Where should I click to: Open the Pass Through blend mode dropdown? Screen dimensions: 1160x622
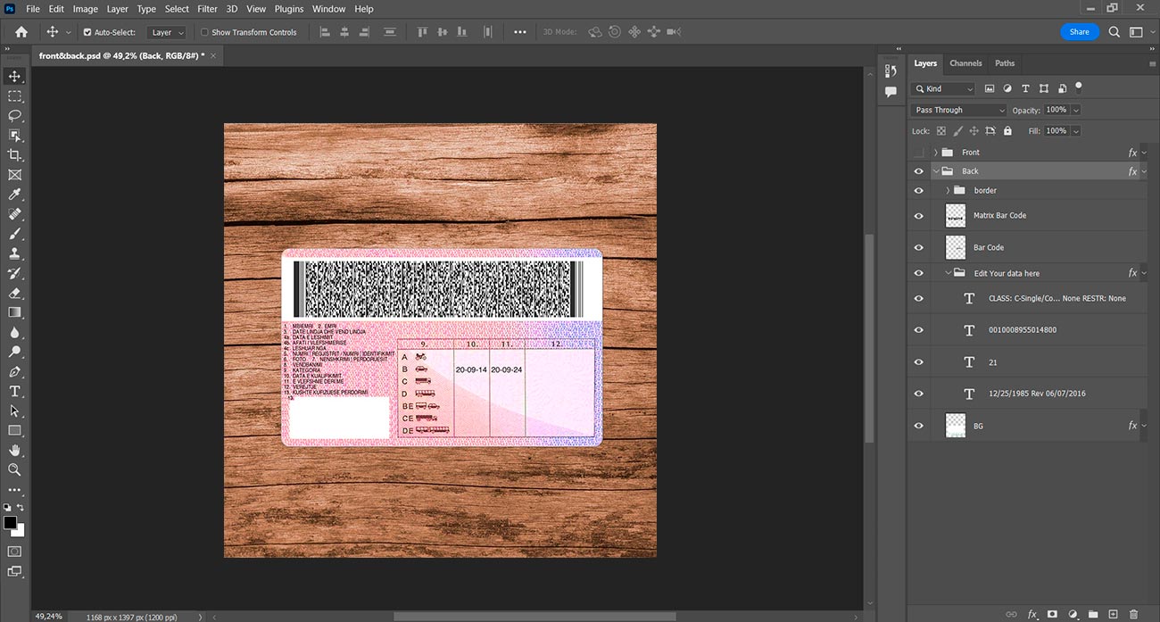[x=958, y=110]
